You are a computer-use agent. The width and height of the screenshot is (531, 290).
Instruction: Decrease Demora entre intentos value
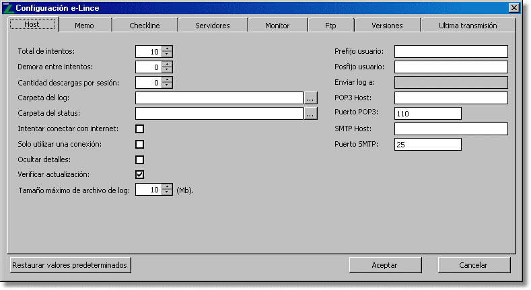[x=167, y=70]
